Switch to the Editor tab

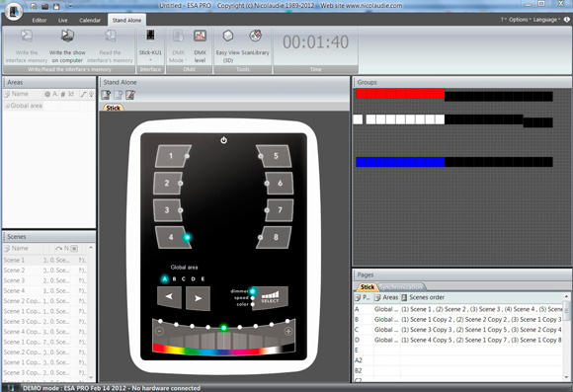pyautogui.click(x=40, y=20)
